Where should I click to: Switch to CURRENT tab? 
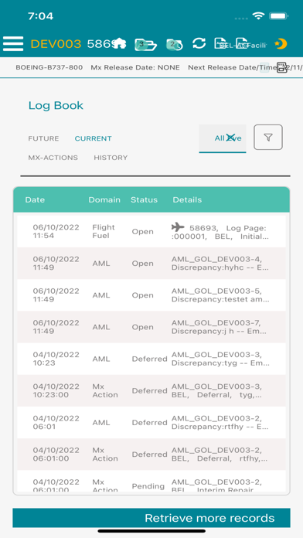coord(93,138)
